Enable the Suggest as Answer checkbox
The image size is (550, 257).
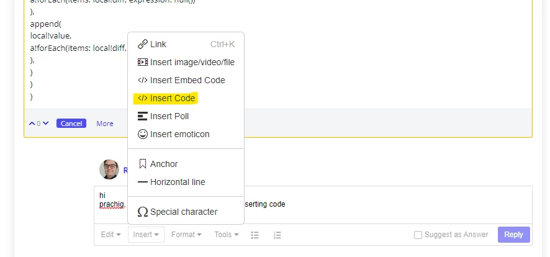pos(418,235)
